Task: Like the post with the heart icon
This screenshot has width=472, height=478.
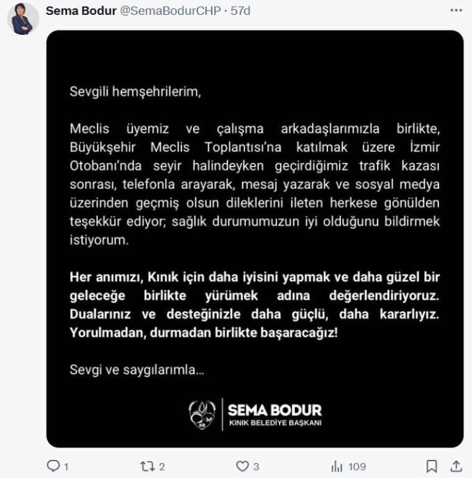Action: [242, 466]
